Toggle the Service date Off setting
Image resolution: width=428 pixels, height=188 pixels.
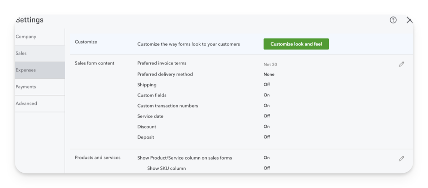click(267, 116)
